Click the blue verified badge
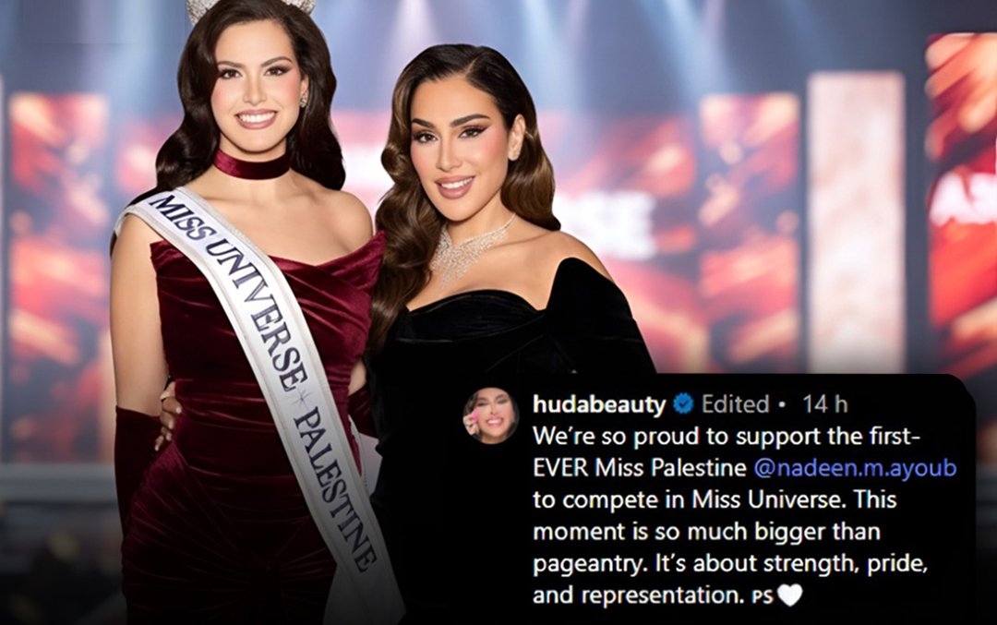997x625 pixels. [683, 403]
